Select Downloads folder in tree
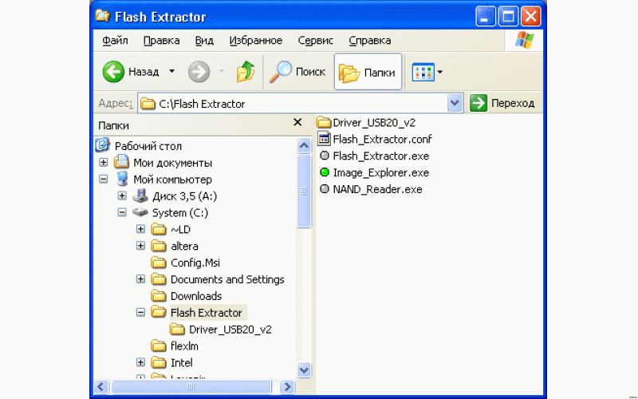The image size is (638, 399). [x=195, y=296]
